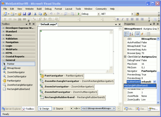Click the Alphabetical sort icon in Properties

tap(131, 34)
